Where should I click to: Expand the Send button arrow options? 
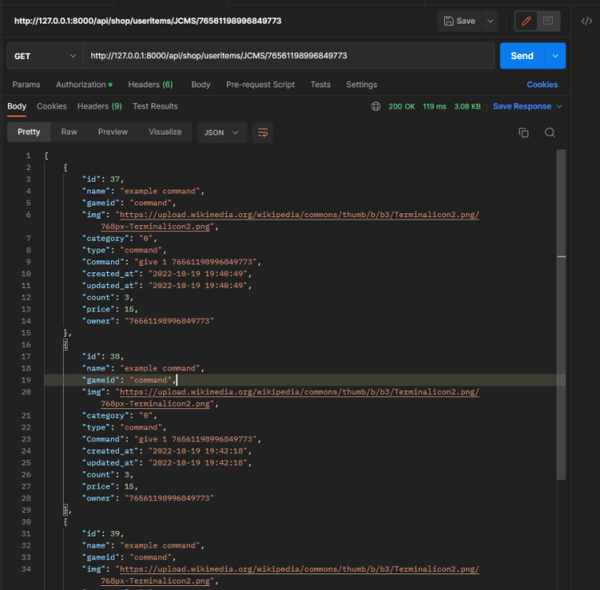[x=556, y=56]
